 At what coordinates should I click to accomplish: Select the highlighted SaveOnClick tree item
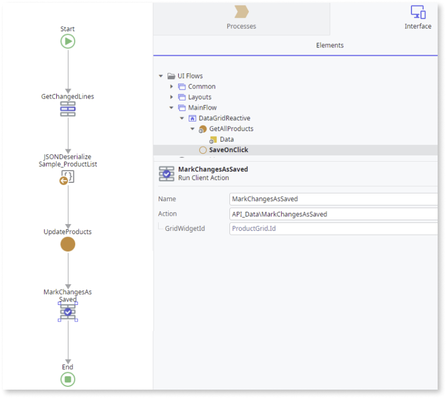point(229,149)
